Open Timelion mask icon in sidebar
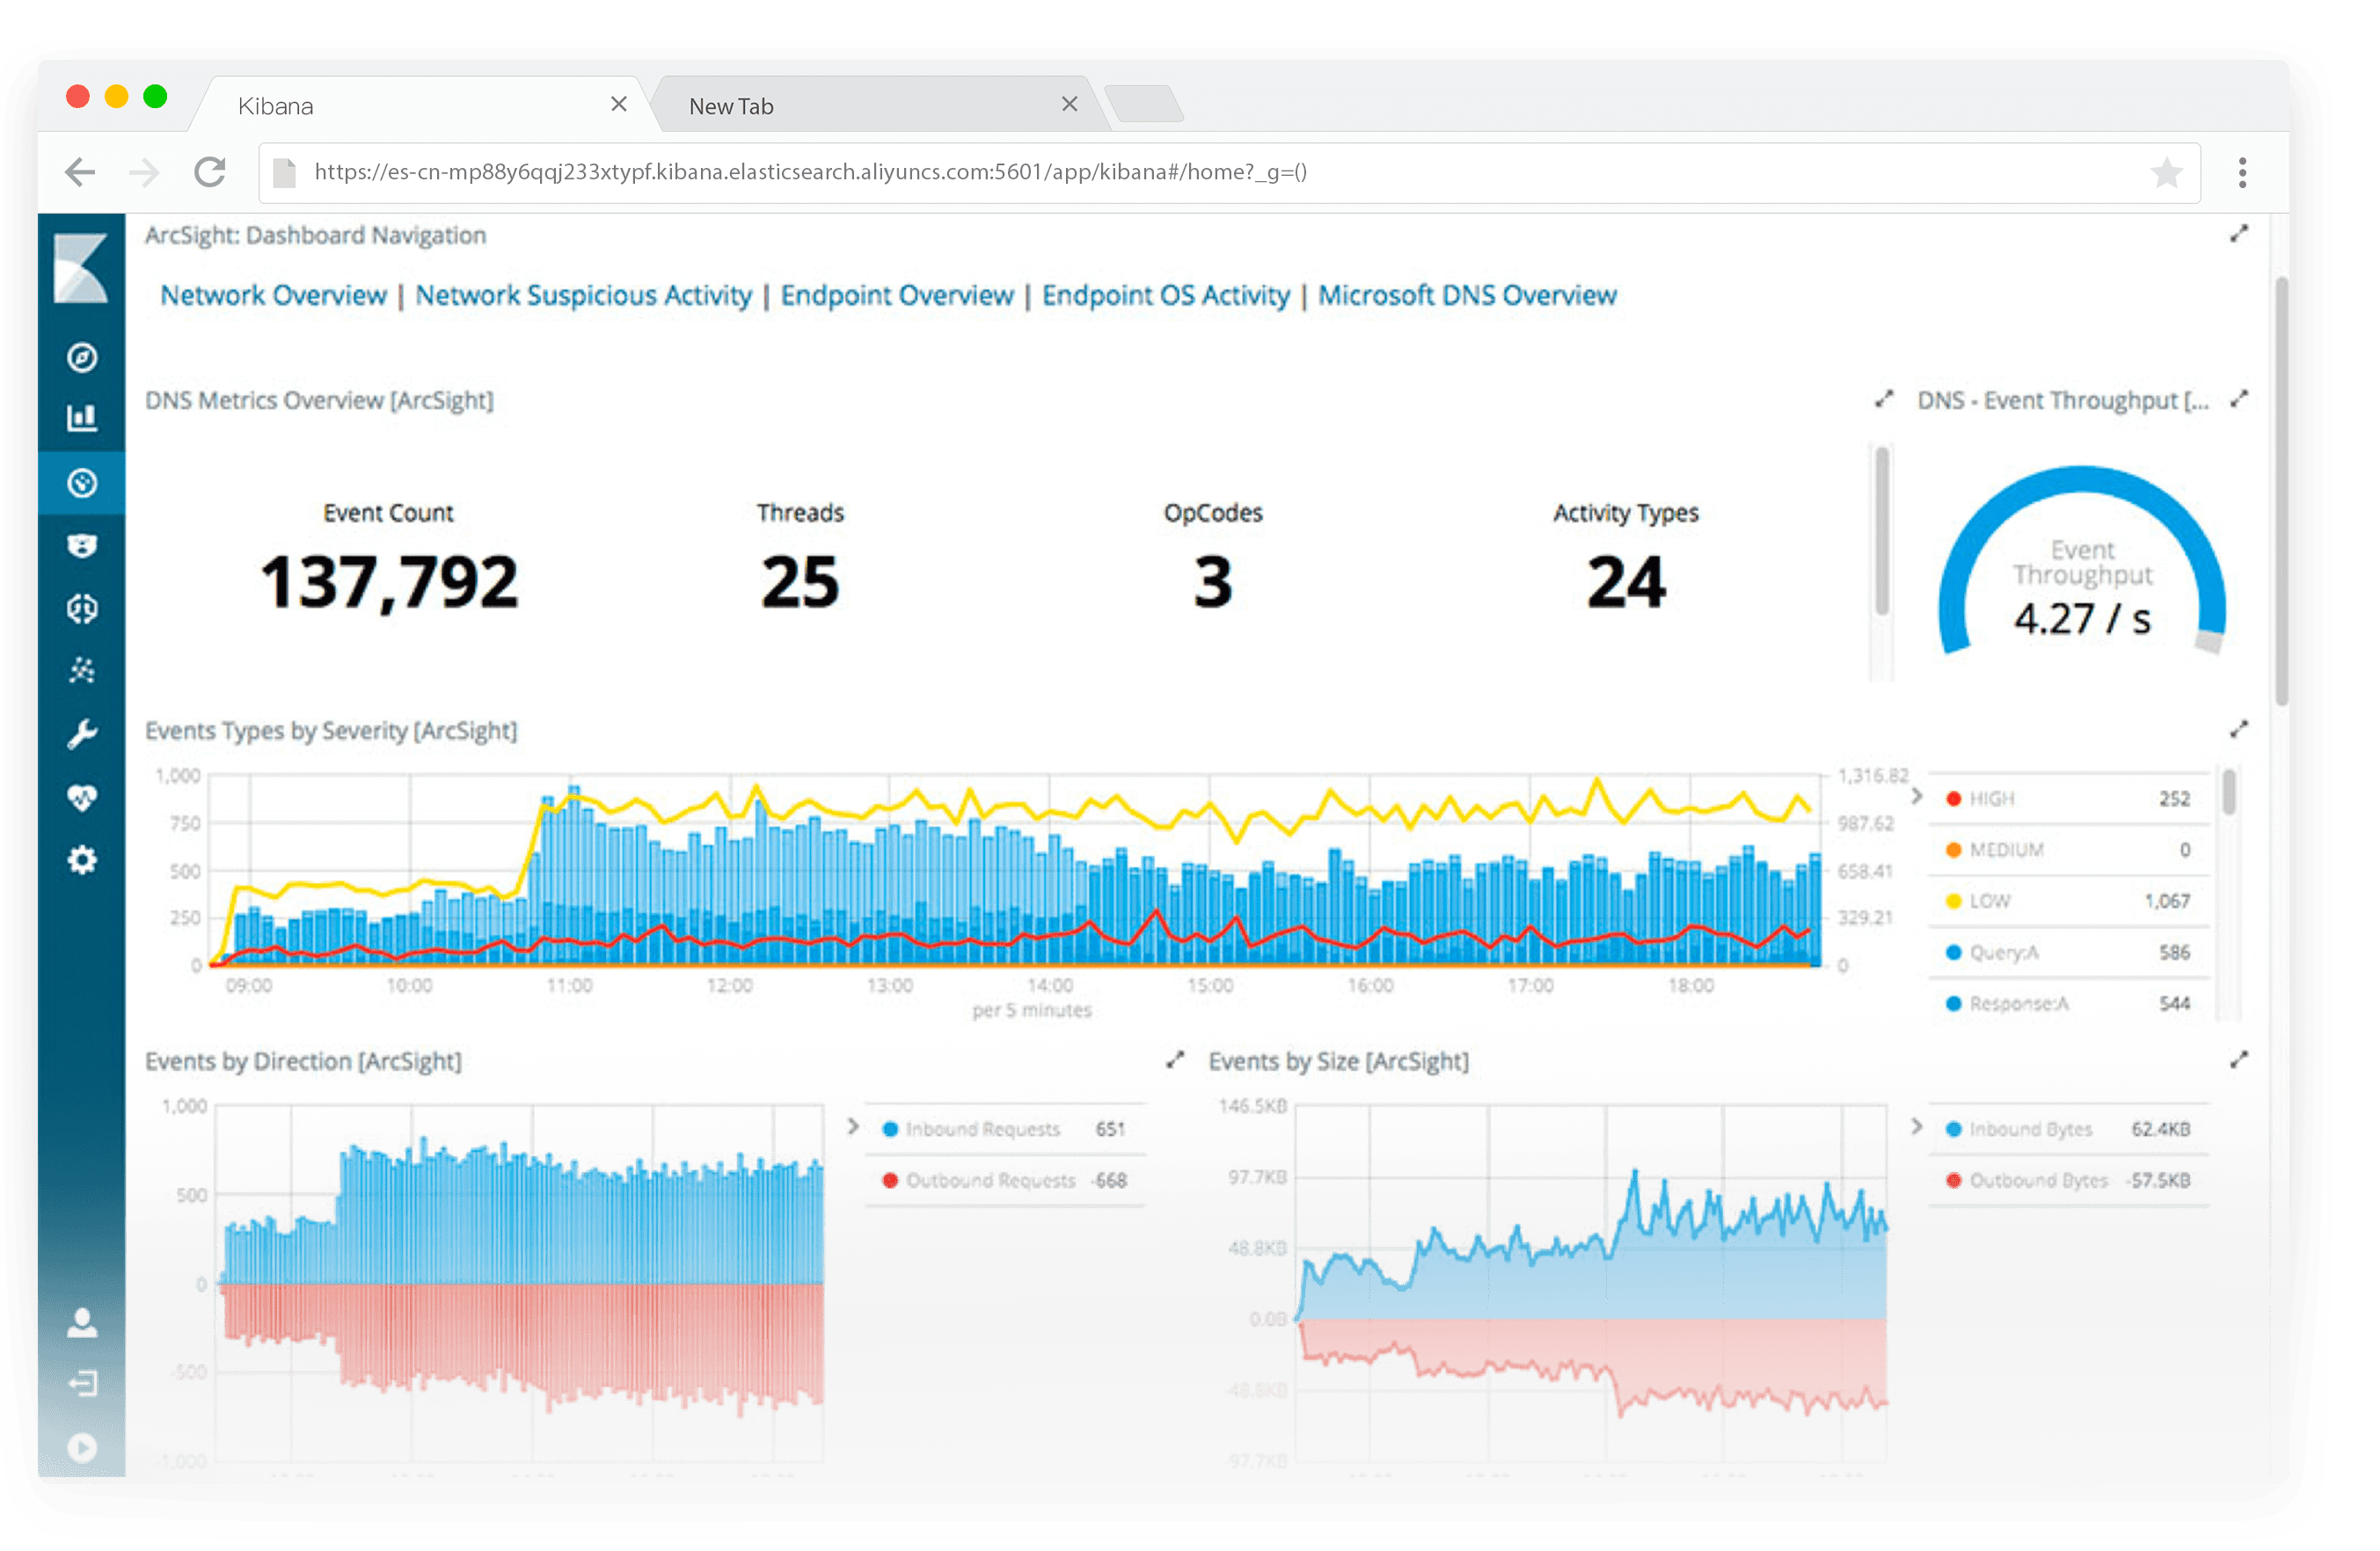2380x1551 pixels. pyautogui.click(x=82, y=545)
